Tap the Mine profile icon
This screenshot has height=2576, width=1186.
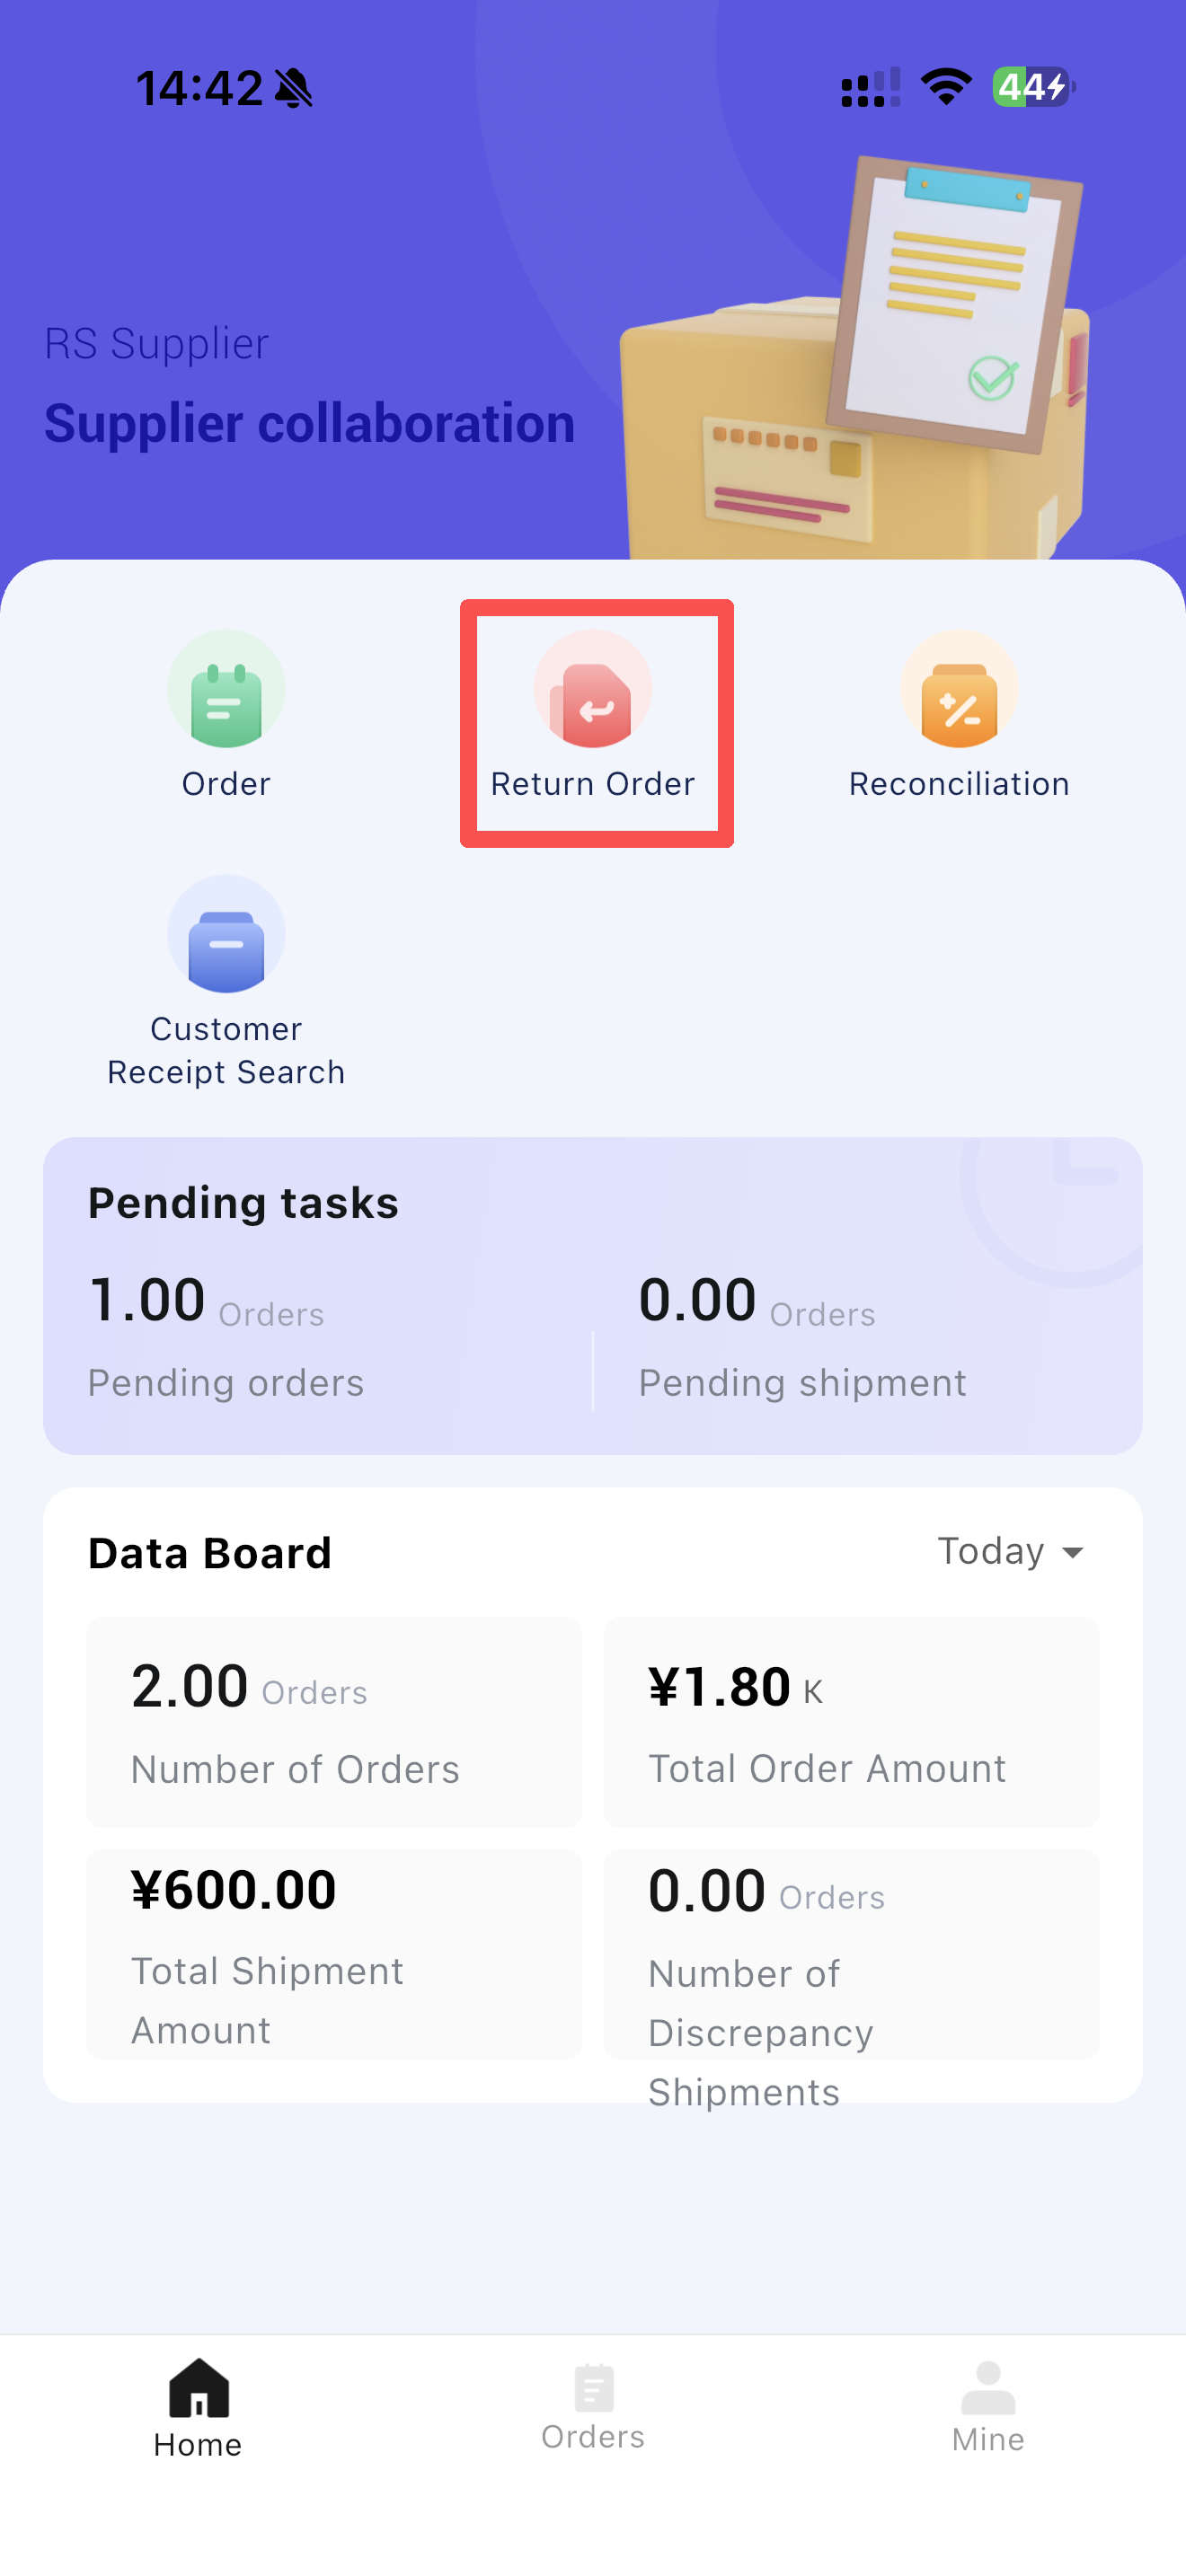(988, 2388)
